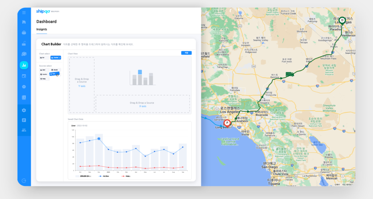Click the dragged blue Port source chip
Screen dimensions: 373x199
coord(54,74)
